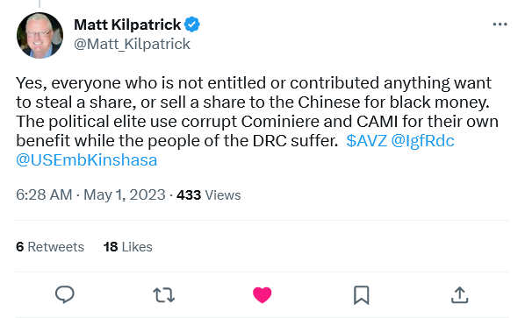Viewport: 525px width, 318px height.
Task: Click the thread connector line above avatar
Action: pos(40,4)
